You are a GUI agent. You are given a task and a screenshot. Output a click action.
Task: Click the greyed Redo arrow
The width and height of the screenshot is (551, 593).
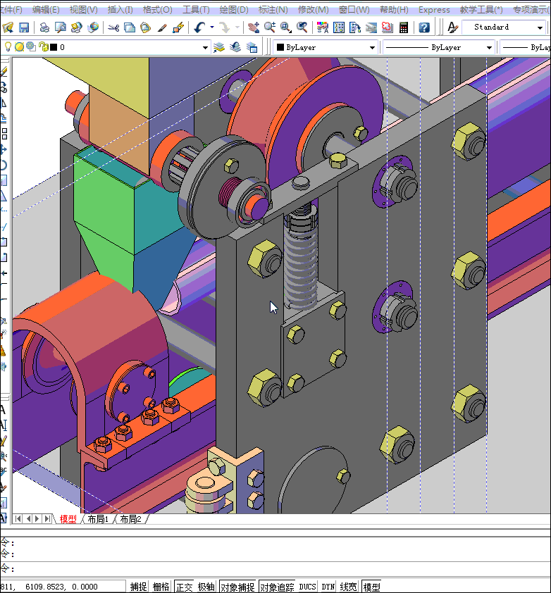(x=225, y=27)
